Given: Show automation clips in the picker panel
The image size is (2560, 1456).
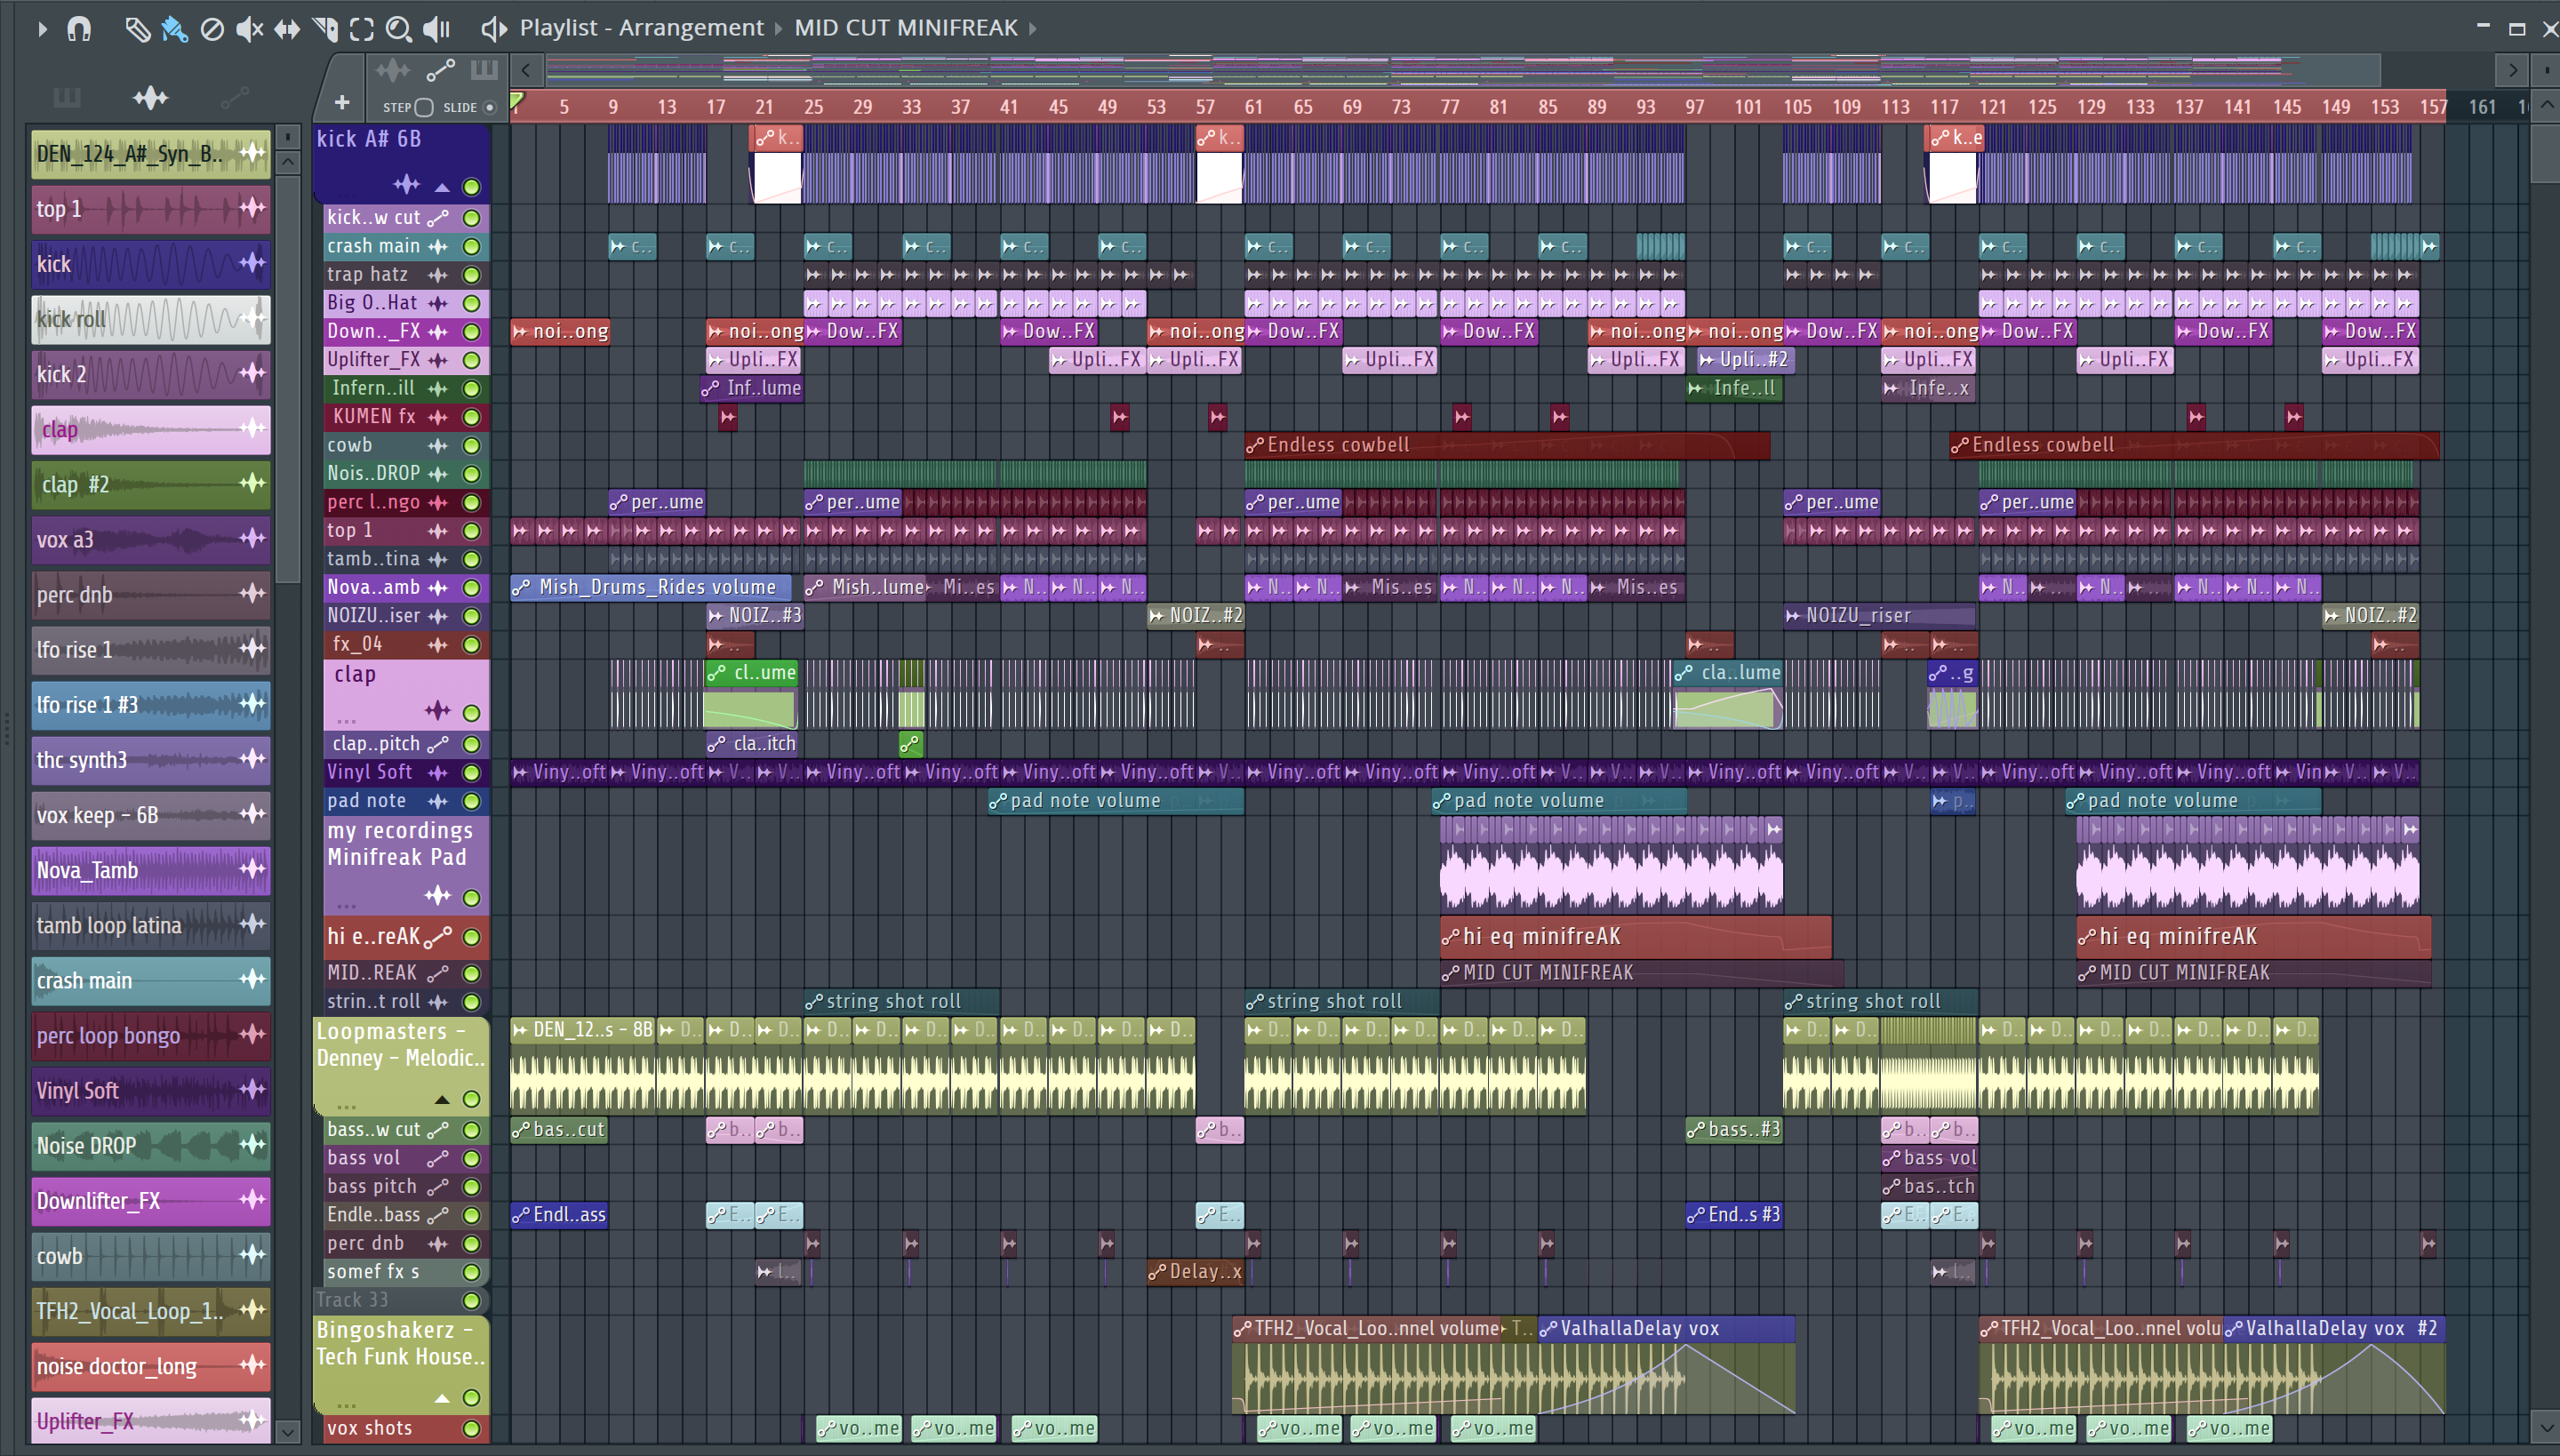Looking at the screenshot, I should tap(235, 97).
